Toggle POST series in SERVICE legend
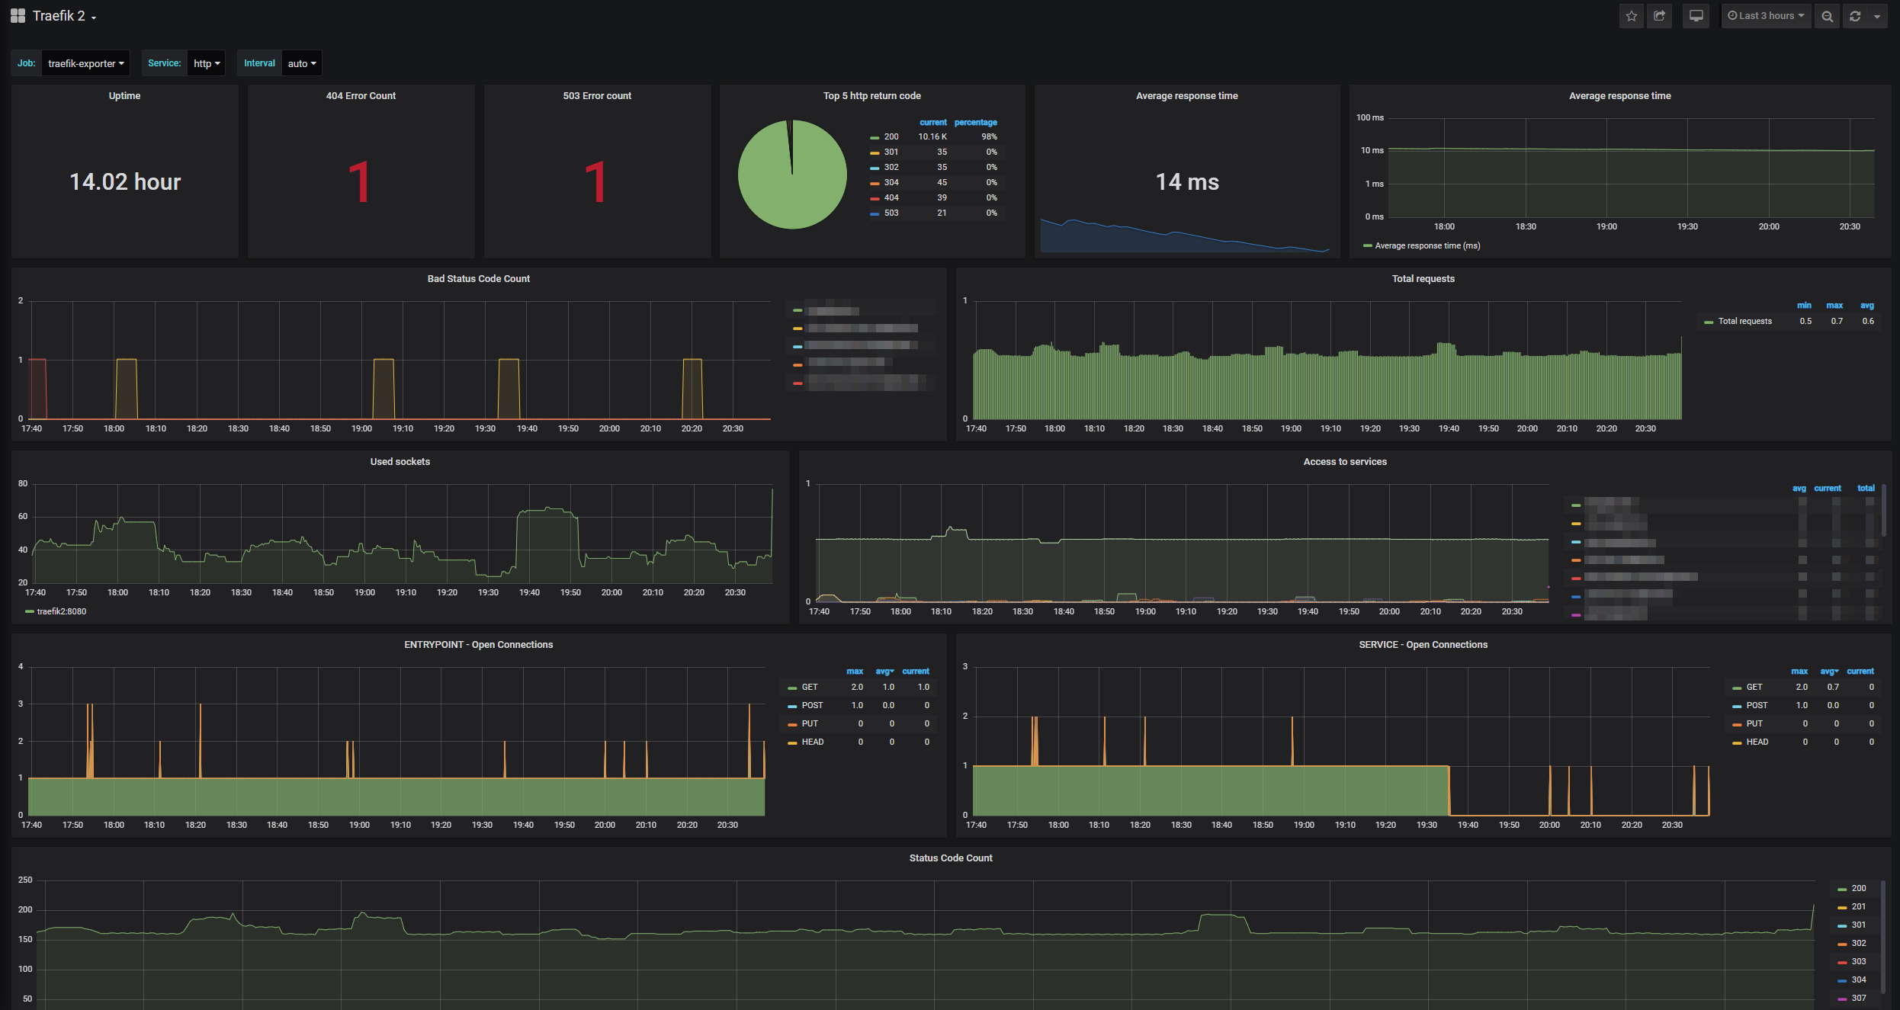 click(1756, 706)
